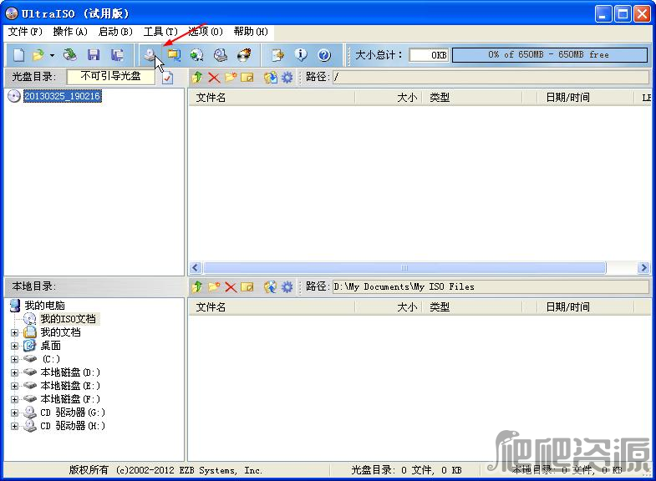
Task: Sort disc pane by 大小 column header
Action: (389, 98)
